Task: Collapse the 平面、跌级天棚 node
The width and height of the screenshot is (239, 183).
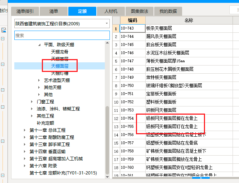Action: tap(39, 45)
